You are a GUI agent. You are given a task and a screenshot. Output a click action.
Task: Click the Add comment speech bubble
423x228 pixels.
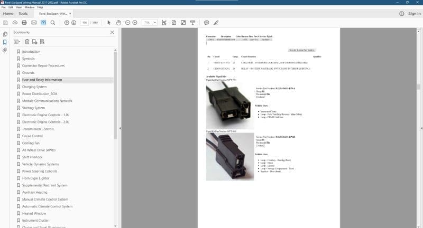(x=207, y=23)
